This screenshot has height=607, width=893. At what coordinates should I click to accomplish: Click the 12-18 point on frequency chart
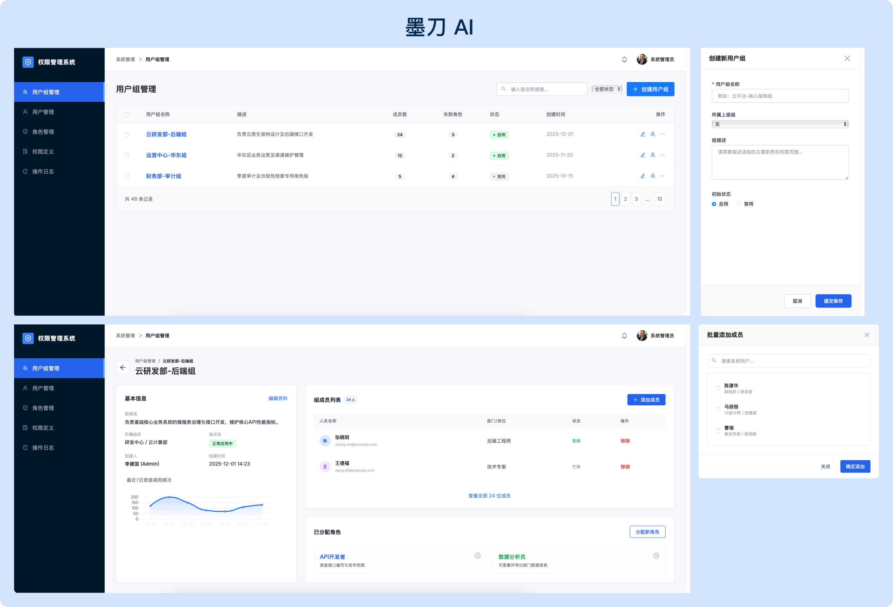[x=169, y=497]
